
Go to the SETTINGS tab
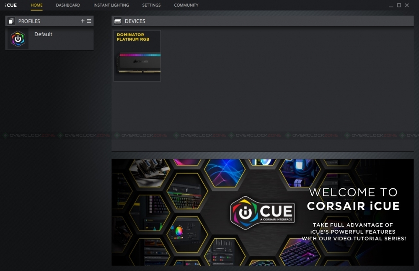(x=151, y=5)
